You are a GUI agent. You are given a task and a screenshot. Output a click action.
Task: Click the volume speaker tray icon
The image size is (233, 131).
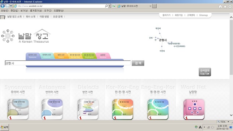[x=212, y=127]
